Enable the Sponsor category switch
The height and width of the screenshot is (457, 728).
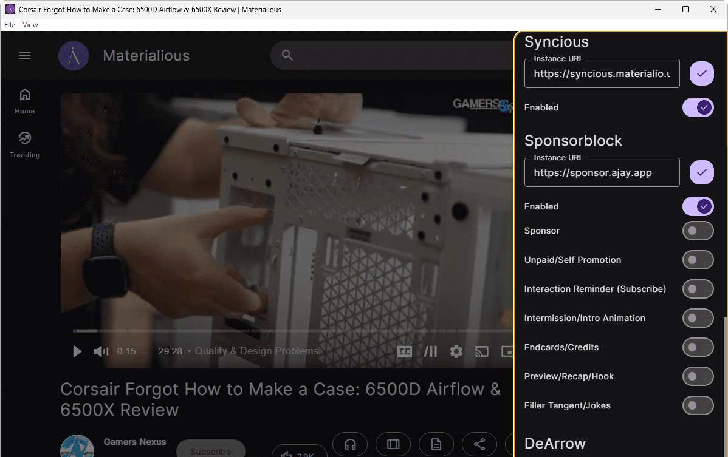coord(698,231)
